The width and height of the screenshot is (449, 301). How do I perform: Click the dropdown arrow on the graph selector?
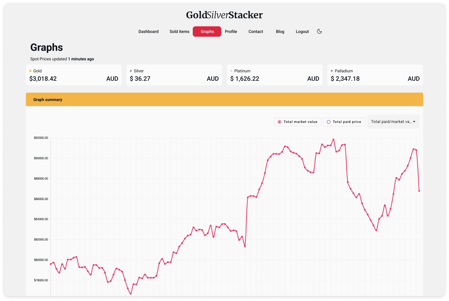[414, 122]
